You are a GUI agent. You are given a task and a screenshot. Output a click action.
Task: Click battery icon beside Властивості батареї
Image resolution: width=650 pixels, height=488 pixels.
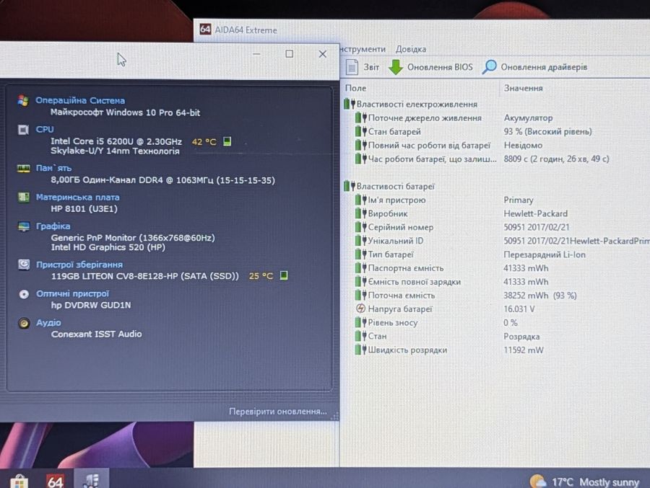(350, 186)
